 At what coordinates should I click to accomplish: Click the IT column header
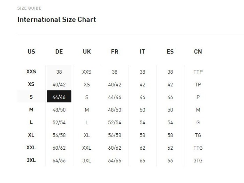pos(142,52)
